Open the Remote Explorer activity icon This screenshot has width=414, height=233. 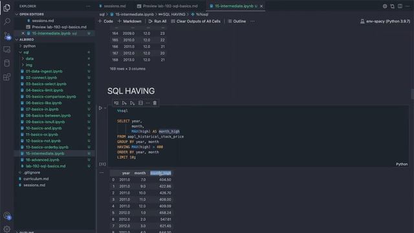[x=7, y=49]
